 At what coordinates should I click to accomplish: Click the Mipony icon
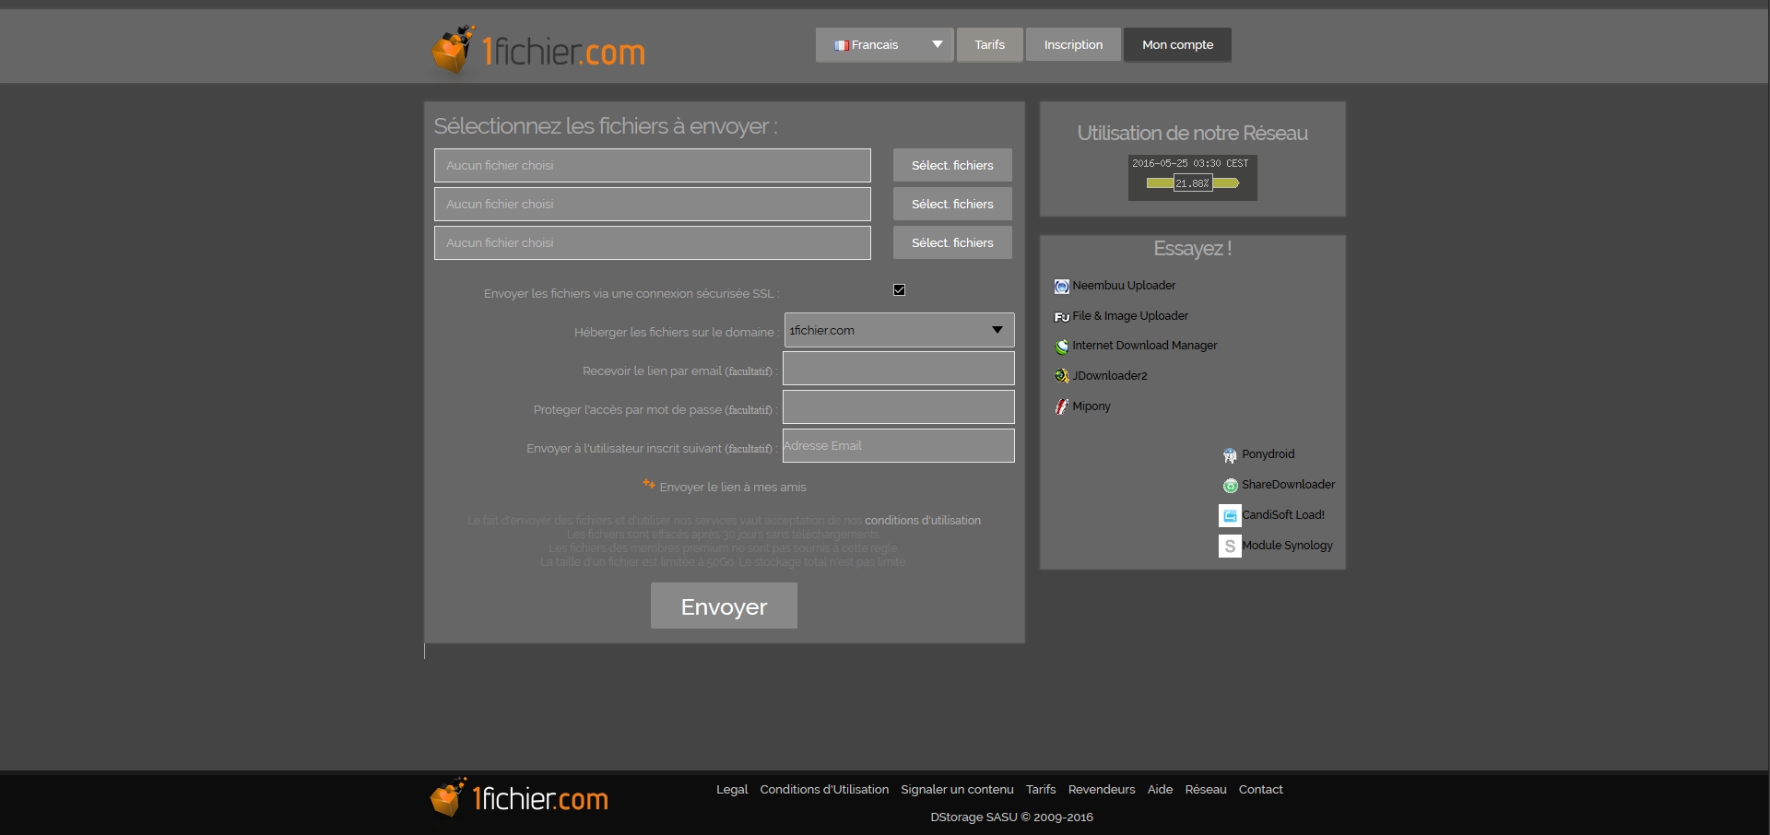(1062, 406)
